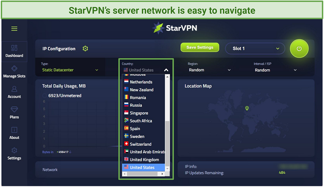Image resolution: width=324 pixels, height=187 pixels.
Task: Go to Manage Slots
Action: (14, 72)
